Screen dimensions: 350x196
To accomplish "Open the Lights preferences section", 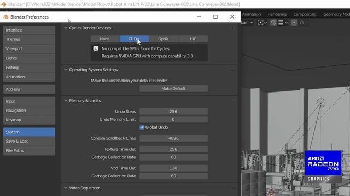I will tap(29, 58).
